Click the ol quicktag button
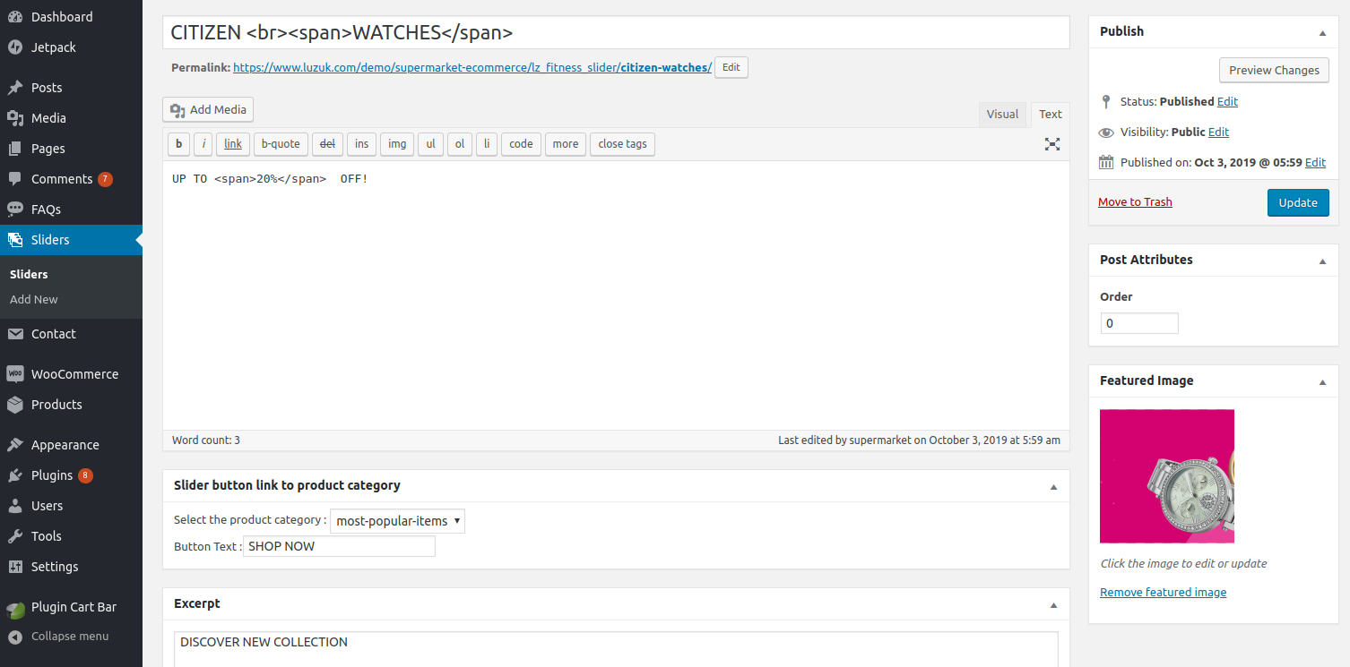1350x667 pixels. [x=460, y=144]
